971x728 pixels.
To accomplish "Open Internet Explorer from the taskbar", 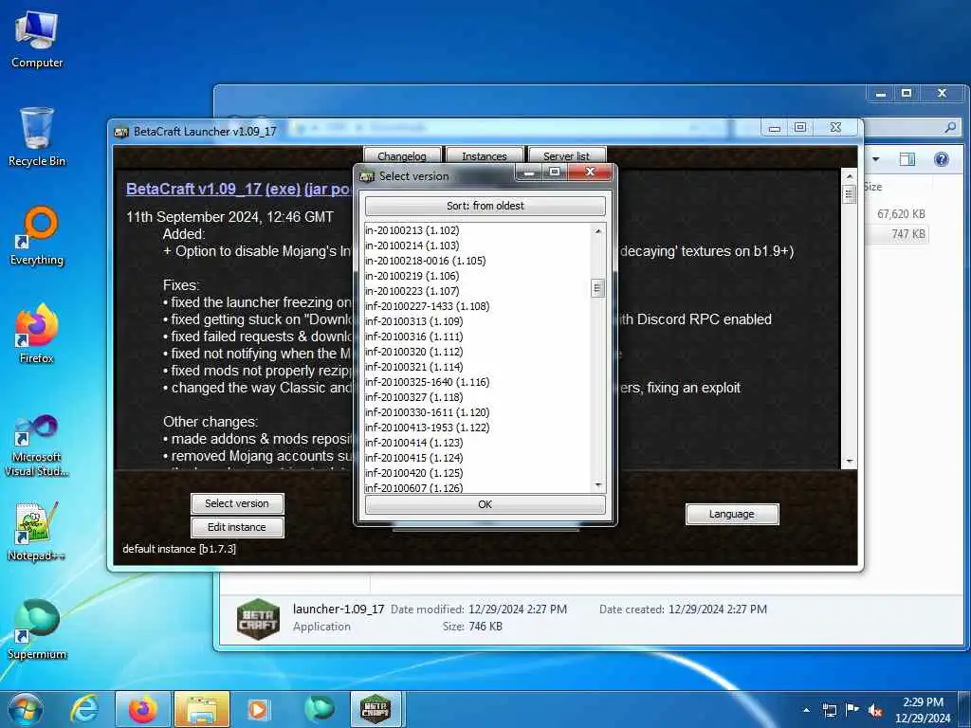I will (84, 709).
